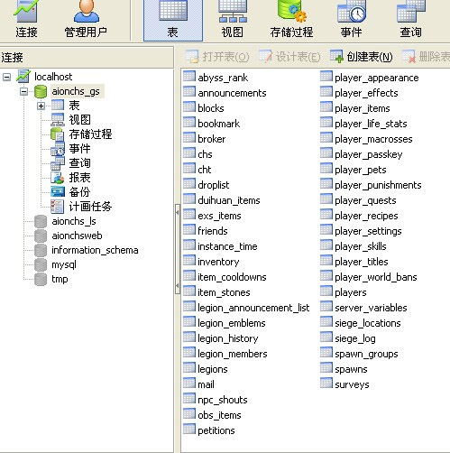
Task: Collapse the aionchs_gs database node
Action: 24,91
